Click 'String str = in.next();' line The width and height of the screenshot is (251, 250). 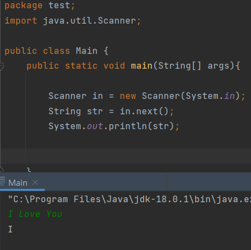pyautogui.click(x=111, y=111)
